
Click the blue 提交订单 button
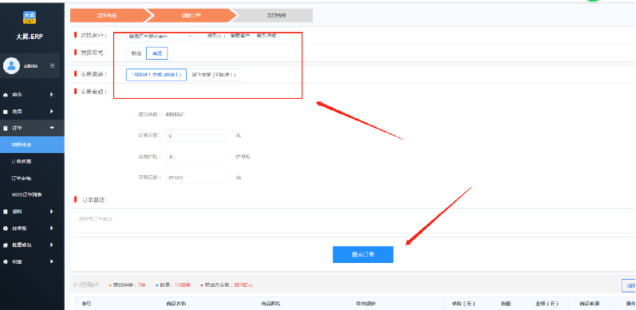pyautogui.click(x=363, y=254)
